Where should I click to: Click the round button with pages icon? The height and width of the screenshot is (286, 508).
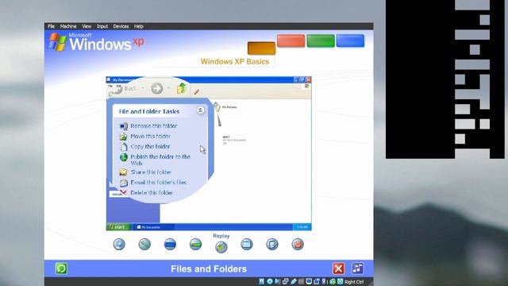point(272,244)
